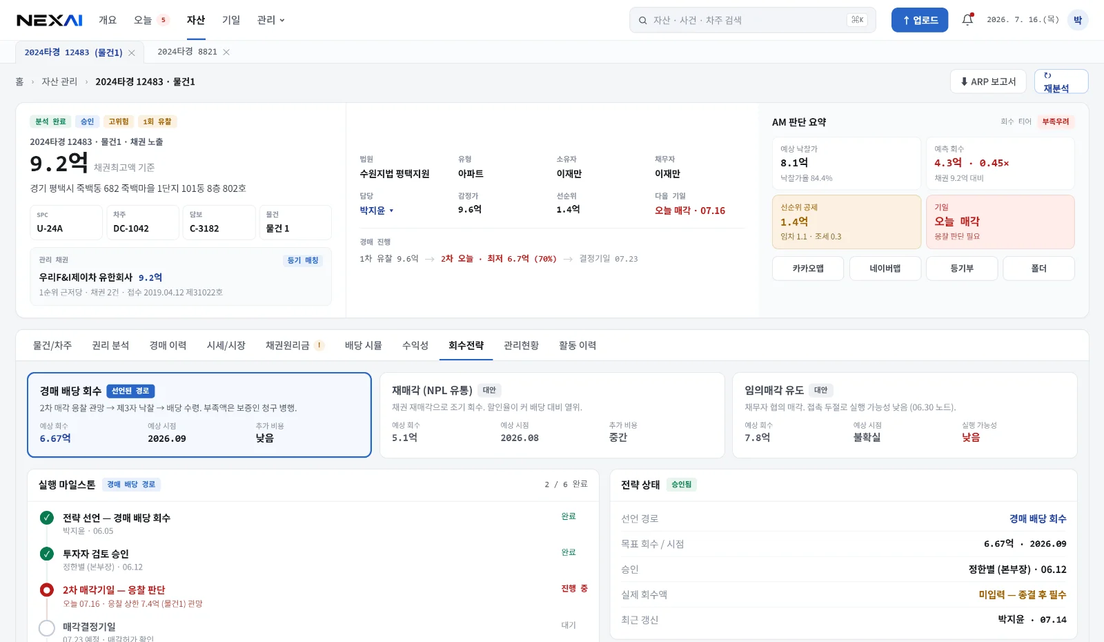Open the 시세/시장 tab

click(226, 345)
